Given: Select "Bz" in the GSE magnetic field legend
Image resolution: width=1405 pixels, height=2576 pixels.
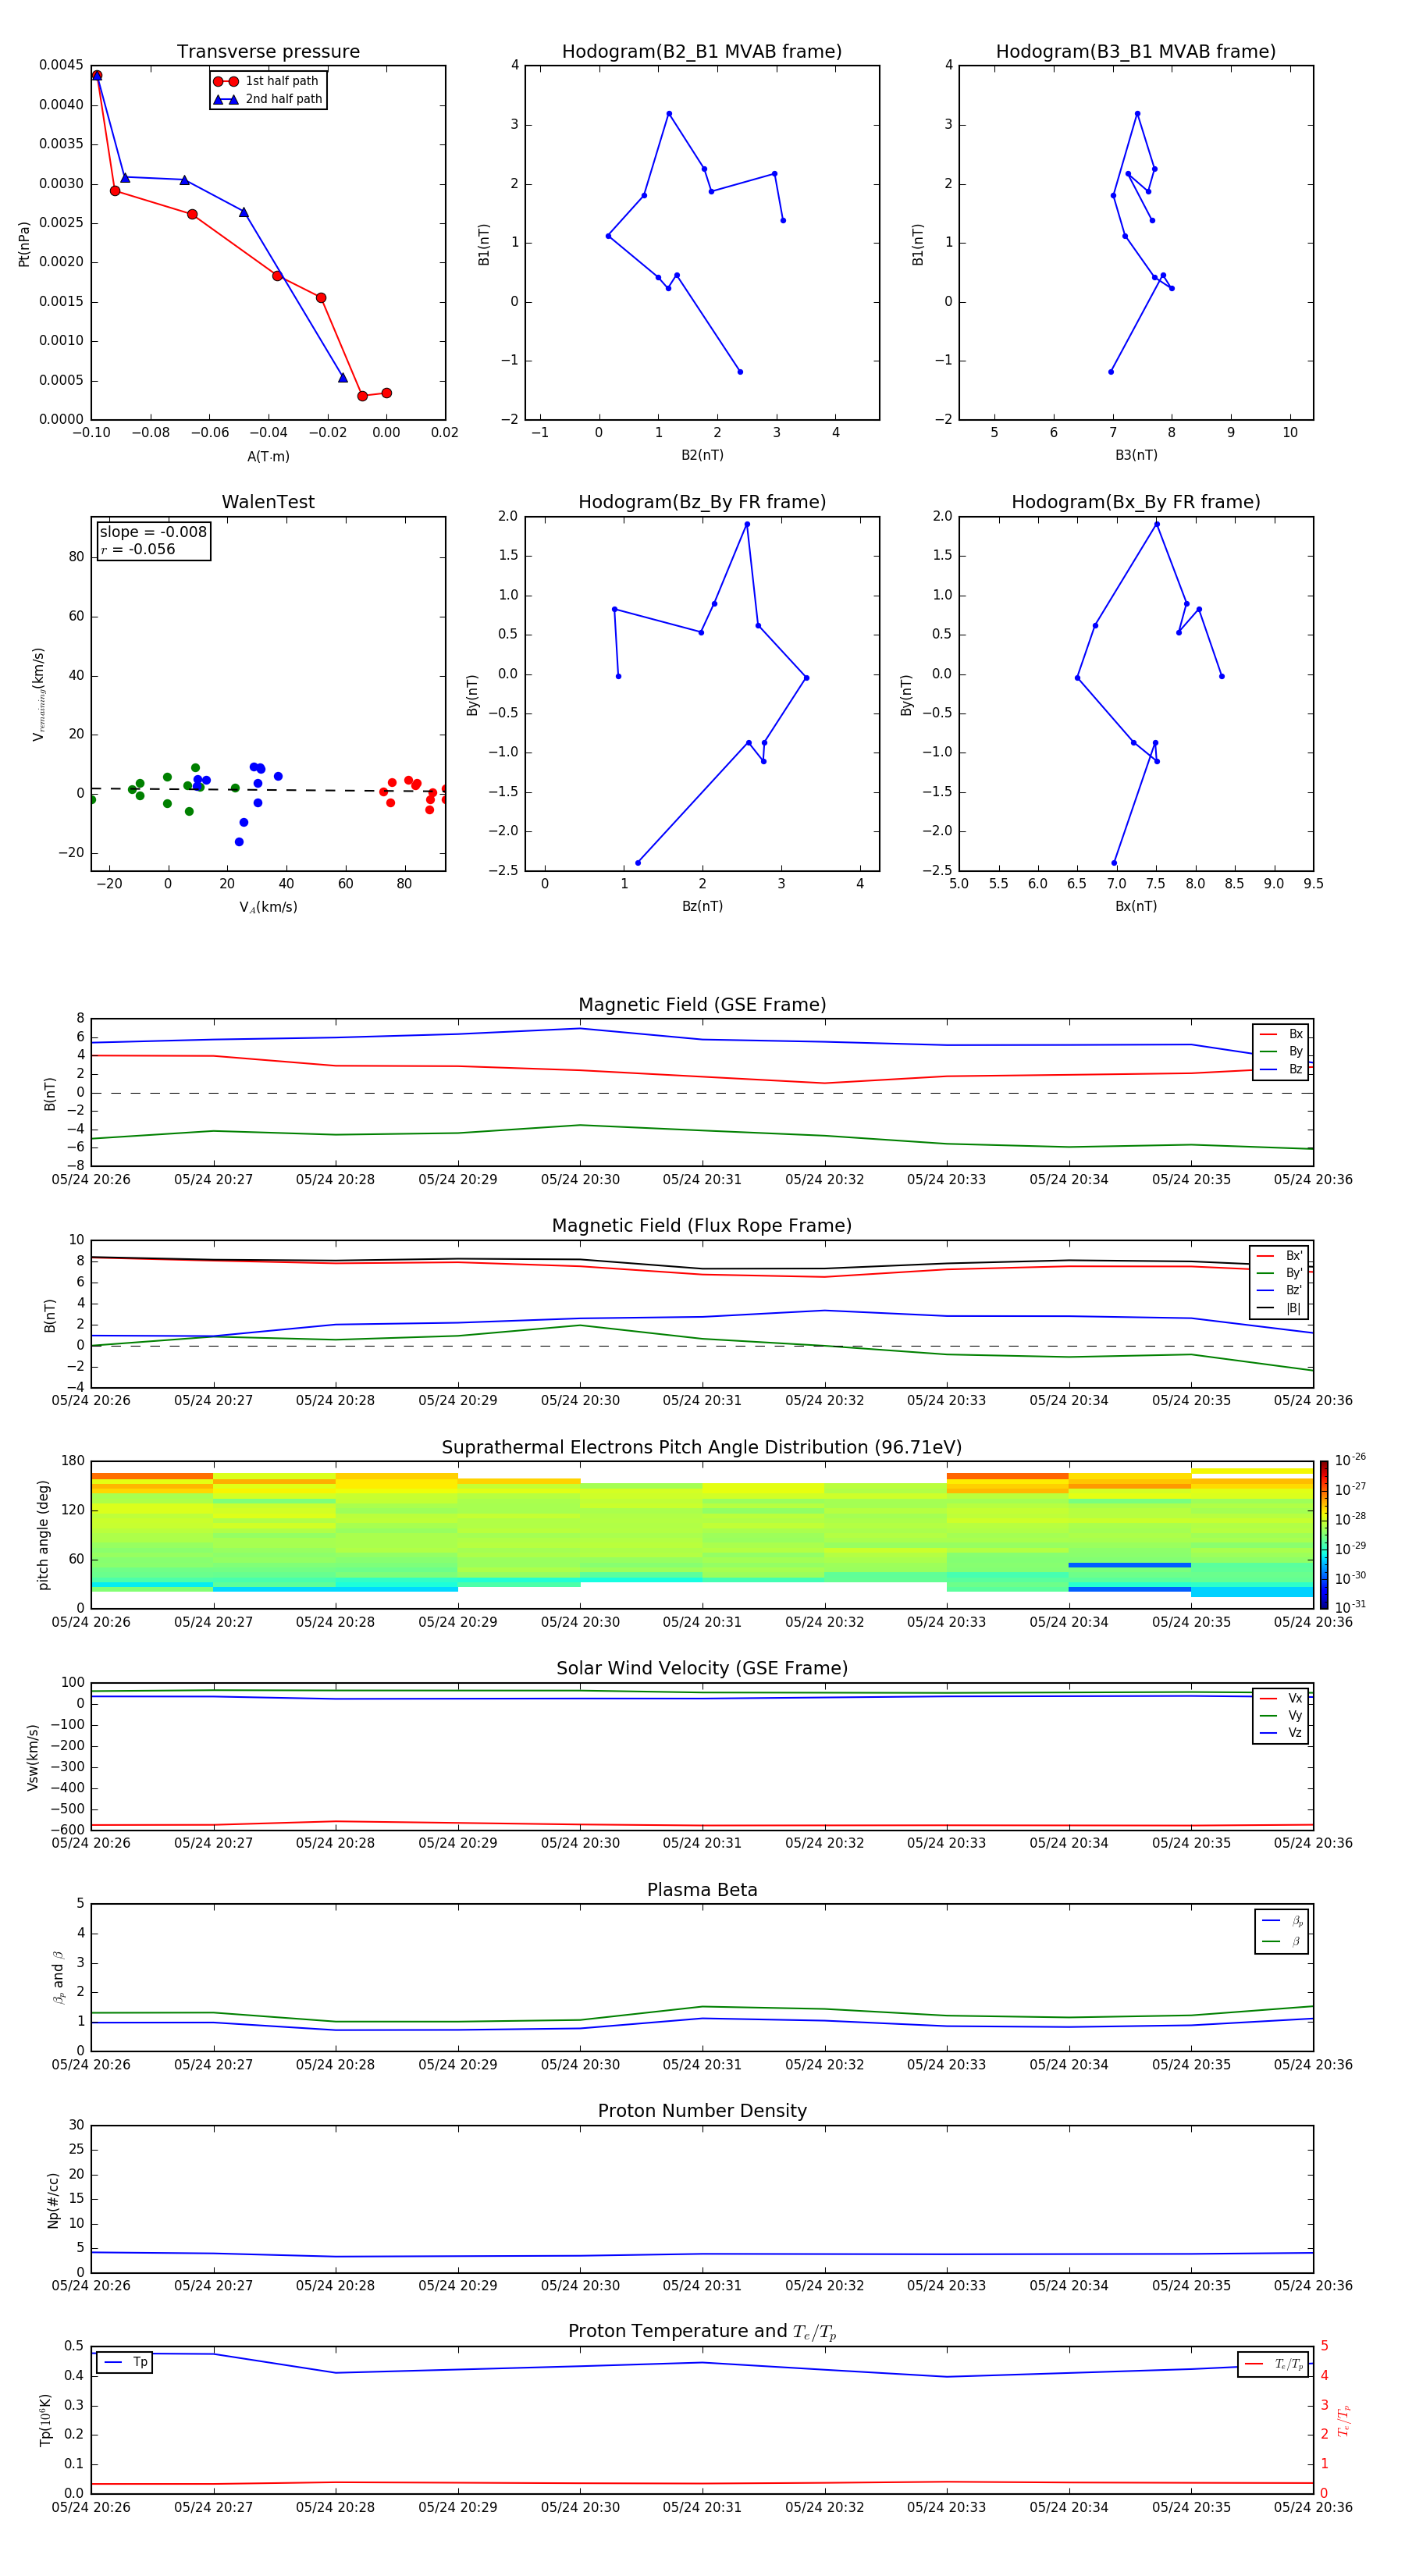Looking at the screenshot, I should pyautogui.click(x=1281, y=1069).
